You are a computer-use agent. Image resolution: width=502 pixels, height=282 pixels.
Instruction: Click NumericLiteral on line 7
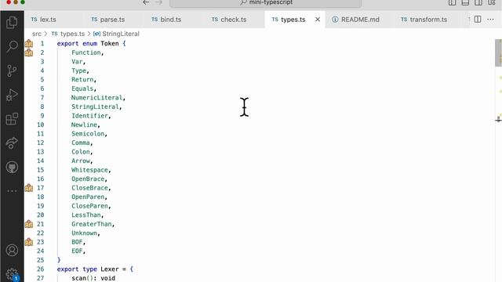97,97
